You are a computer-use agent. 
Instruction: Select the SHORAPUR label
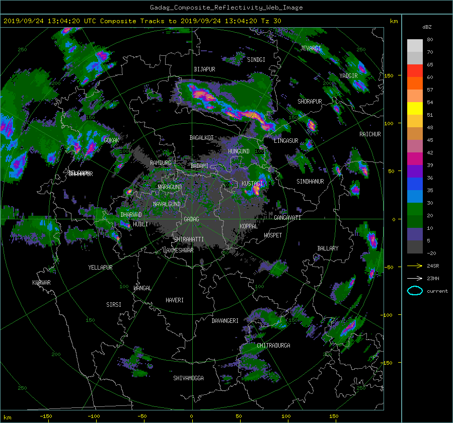tap(310, 102)
